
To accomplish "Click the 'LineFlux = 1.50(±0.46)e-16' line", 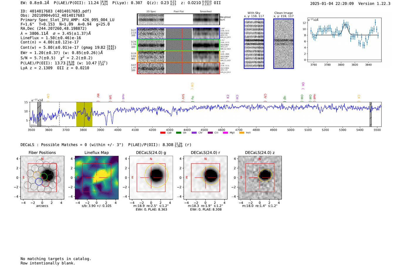I will click(x=51, y=38).
